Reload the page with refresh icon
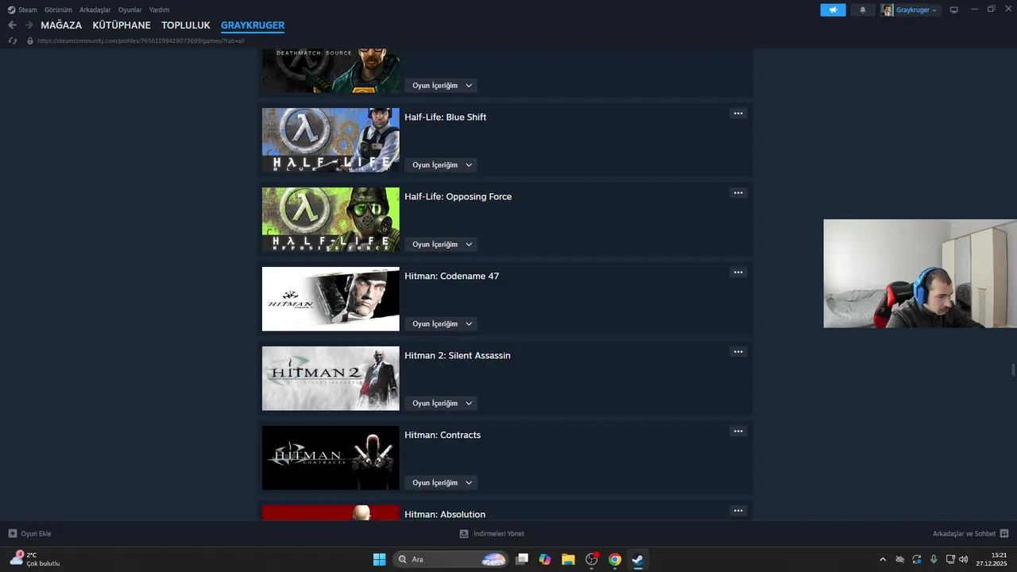Viewport: 1017px width, 572px height. (x=12, y=41)
